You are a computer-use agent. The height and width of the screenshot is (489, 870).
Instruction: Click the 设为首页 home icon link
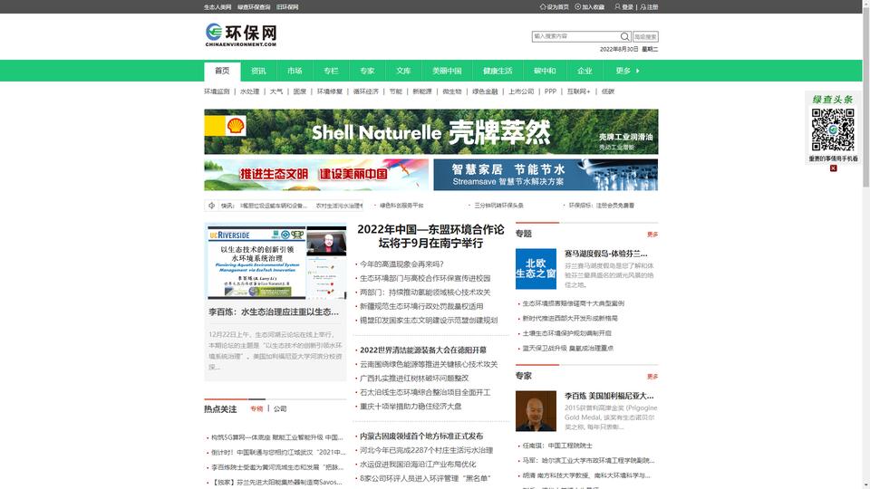pos(555,7)
